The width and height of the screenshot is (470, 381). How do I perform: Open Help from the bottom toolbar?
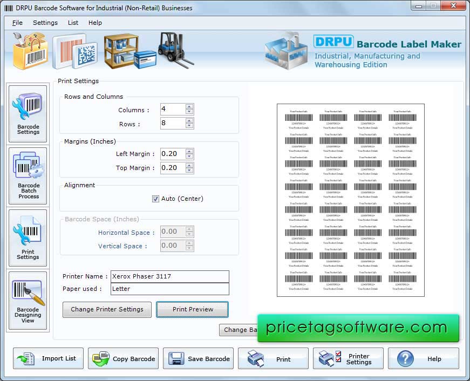423,358
